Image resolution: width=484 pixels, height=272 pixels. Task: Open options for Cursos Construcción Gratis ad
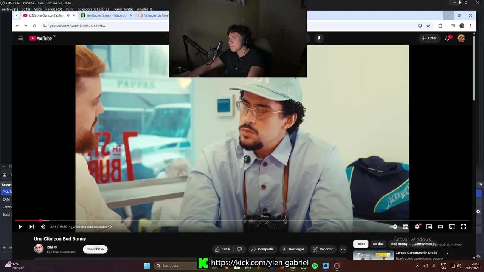point(447,253)
